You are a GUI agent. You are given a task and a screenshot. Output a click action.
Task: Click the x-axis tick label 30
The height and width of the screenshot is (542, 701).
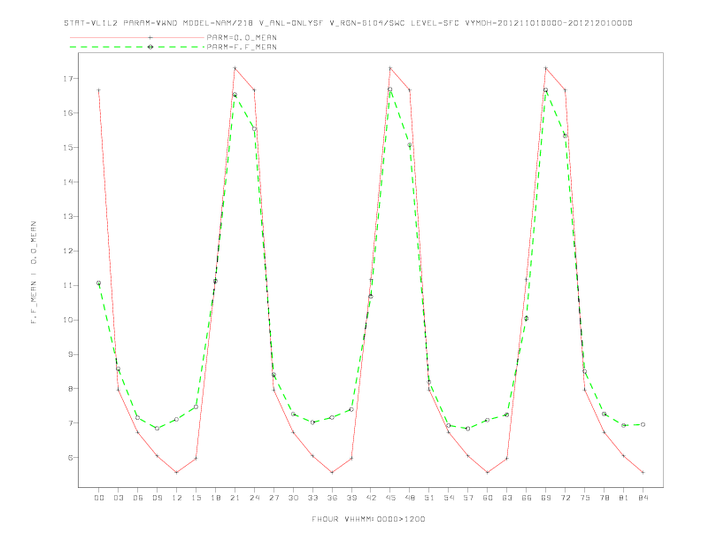[x=293, y=498]
